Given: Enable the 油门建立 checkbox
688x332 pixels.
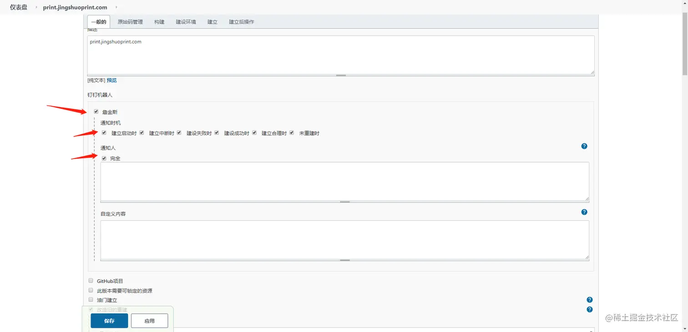Looking at the screenshot, I should (x=91, y=299).
